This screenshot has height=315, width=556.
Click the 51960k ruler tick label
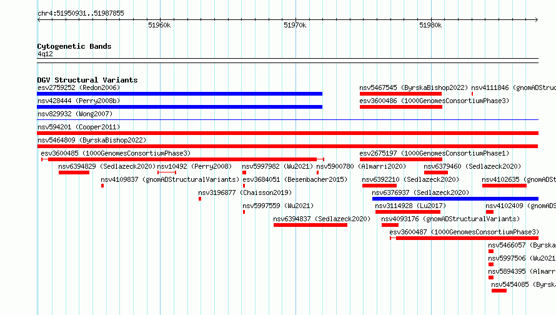[x=159, y=25]
